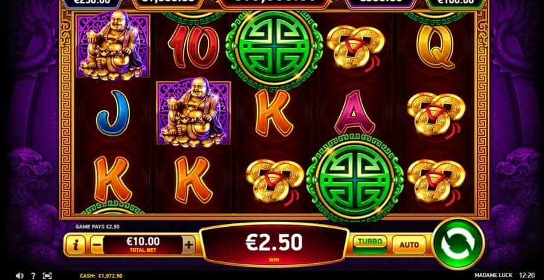Image resolution: width=544 pixels, height=280 pixels.
Task: Click the cash balance €1,872.50 text
Action: point(101,276)
